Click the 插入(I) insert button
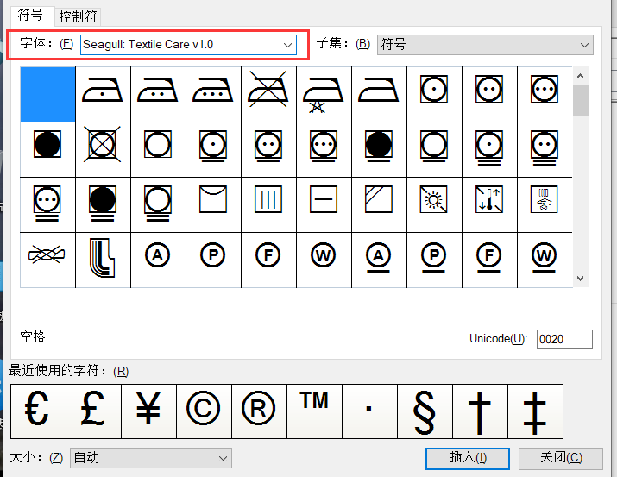The image size is (617, 477). tap(468, 458)
